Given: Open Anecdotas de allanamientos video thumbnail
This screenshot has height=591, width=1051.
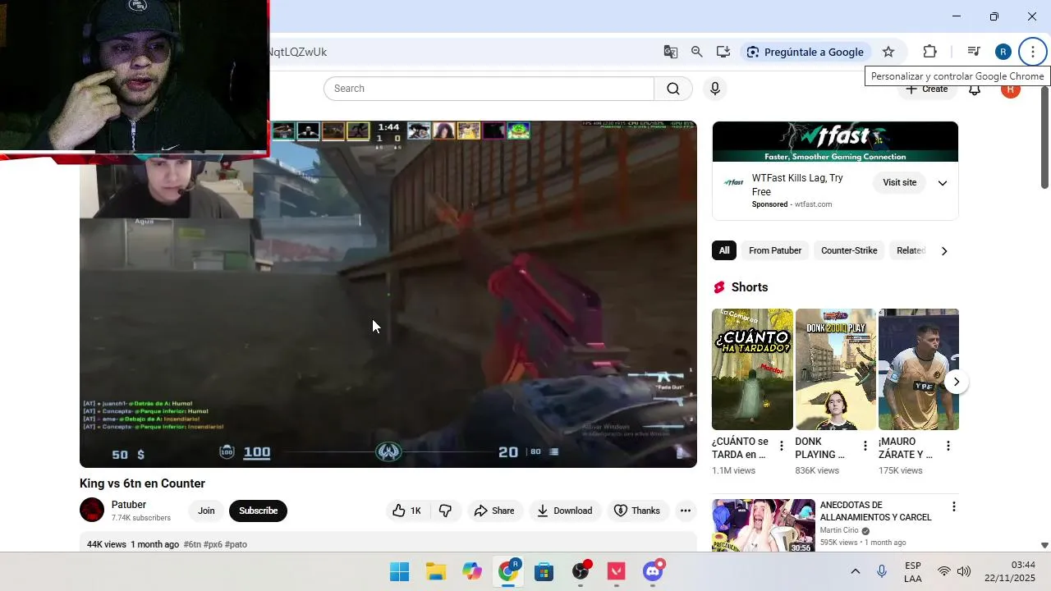Looking at the screenshot, I should 764,526.
